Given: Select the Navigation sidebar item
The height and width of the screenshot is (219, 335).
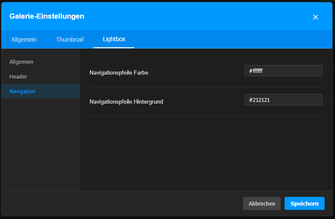Looking at the screenshot, I should 40,91.
